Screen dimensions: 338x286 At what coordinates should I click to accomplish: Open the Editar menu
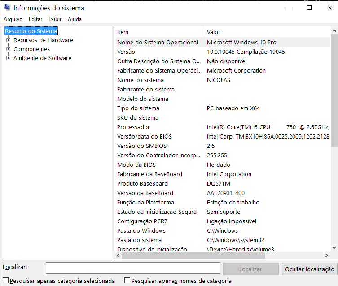click(35, 19)
